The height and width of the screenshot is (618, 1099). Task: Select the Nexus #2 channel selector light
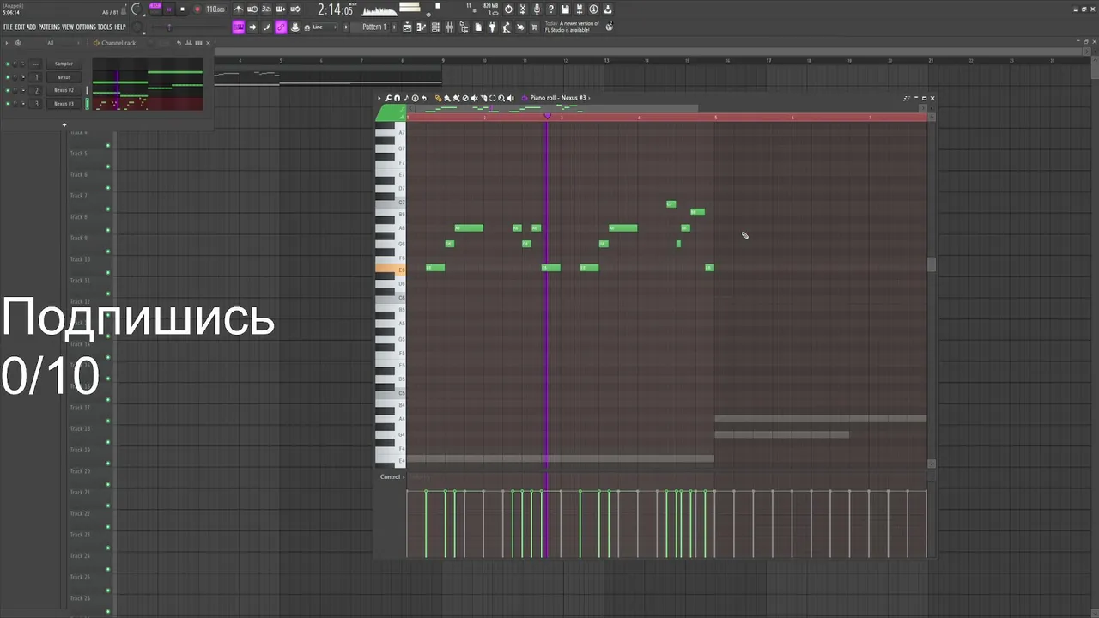pos(87,90)
